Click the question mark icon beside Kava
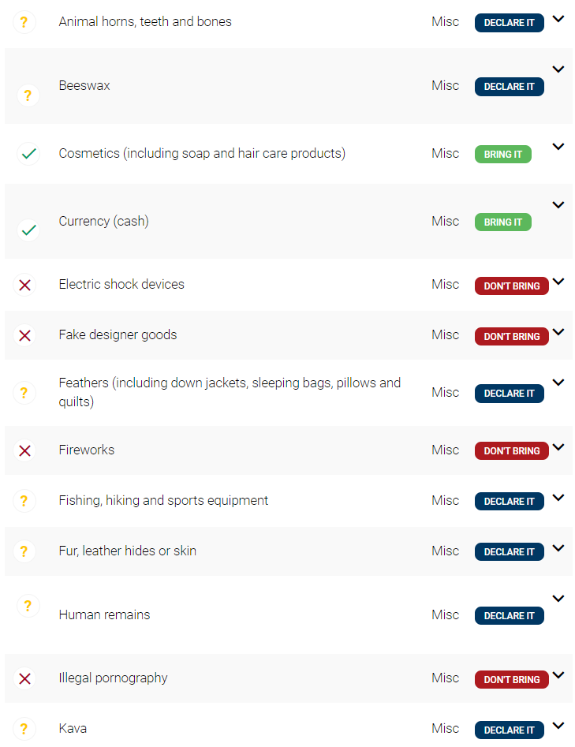 pos(24,729)
